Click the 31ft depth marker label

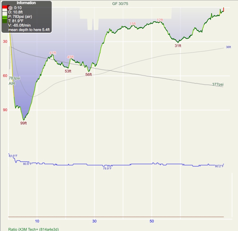point(178,46)
